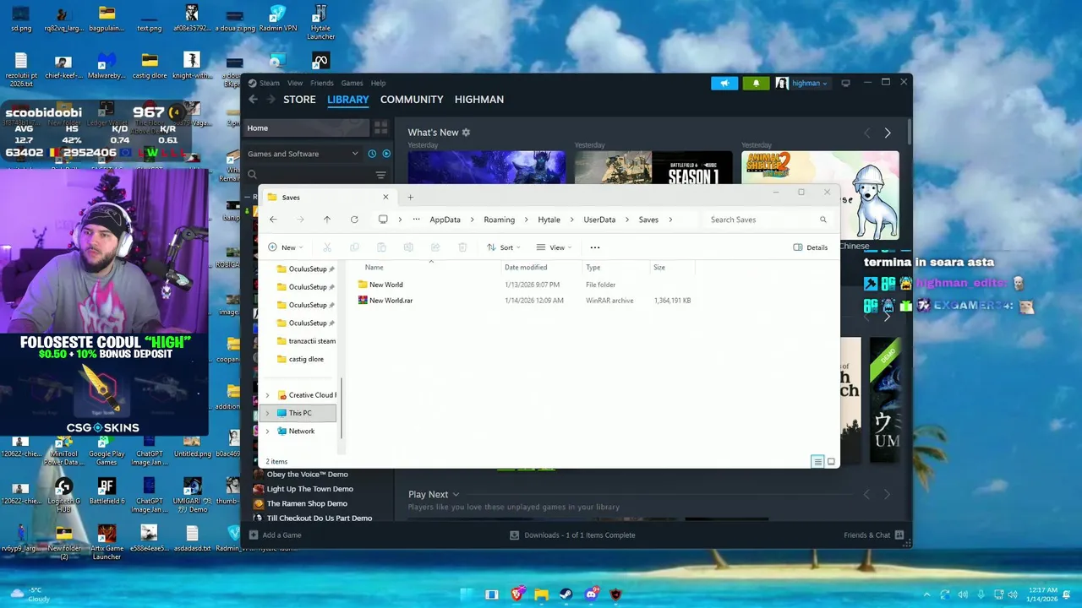Click File Explorer back arrow
The height and width of the screenshot is (608, 1082).
coord(273,220)
